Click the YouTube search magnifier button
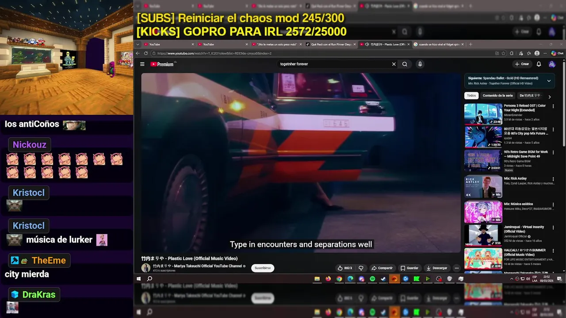The height and width of the screenshot is (318, 566). click(405, 64)
